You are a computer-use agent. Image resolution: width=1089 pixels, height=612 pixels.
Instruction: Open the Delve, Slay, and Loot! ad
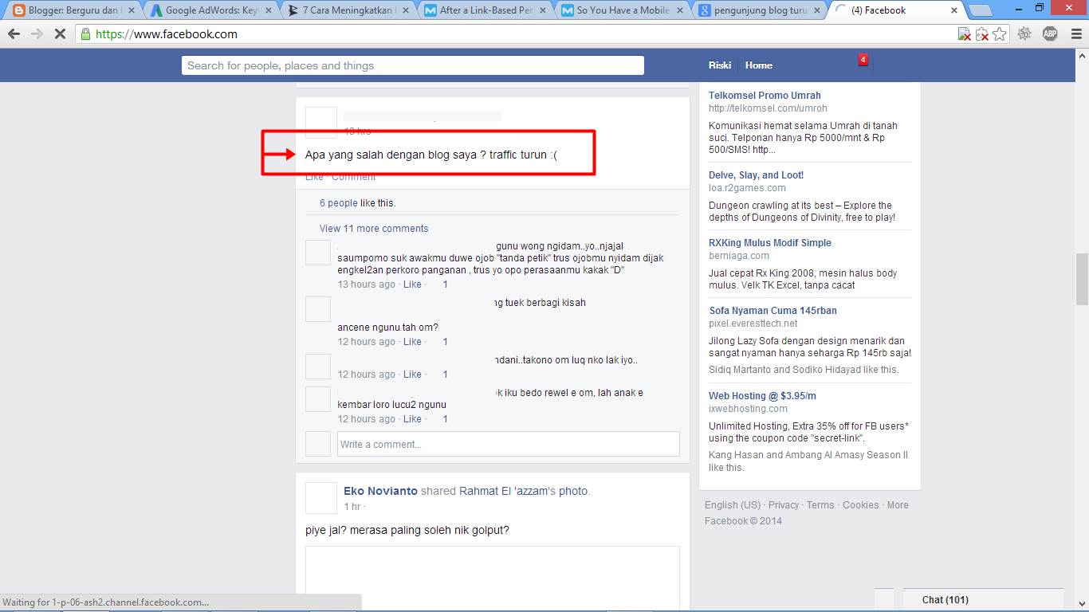756,175
